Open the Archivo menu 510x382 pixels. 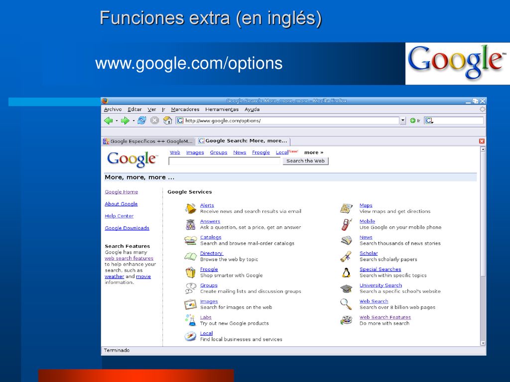[x=113, y=109]
